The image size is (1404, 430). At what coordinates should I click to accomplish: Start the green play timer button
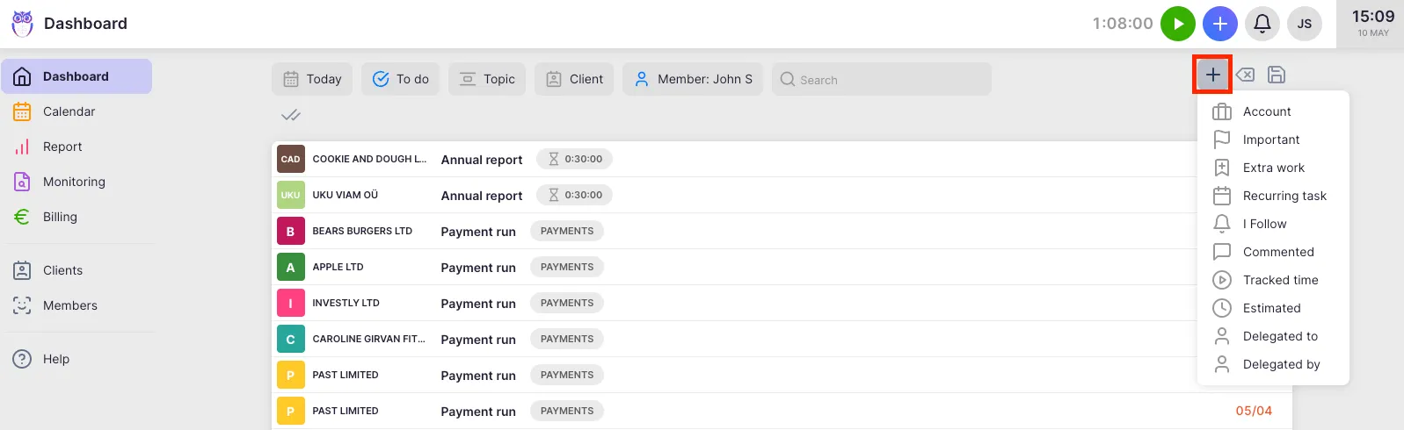[x=1177, y=24]
